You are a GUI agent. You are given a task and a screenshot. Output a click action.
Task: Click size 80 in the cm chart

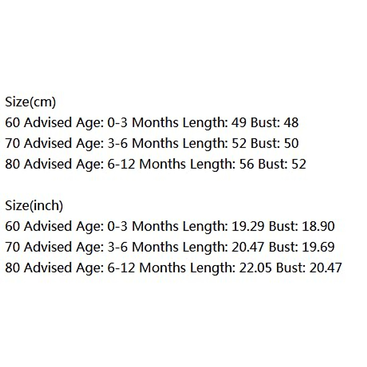[12, 164]
